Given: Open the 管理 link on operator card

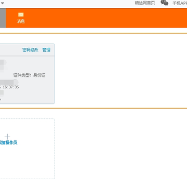Looking at the screenshot, I should 46,50.
